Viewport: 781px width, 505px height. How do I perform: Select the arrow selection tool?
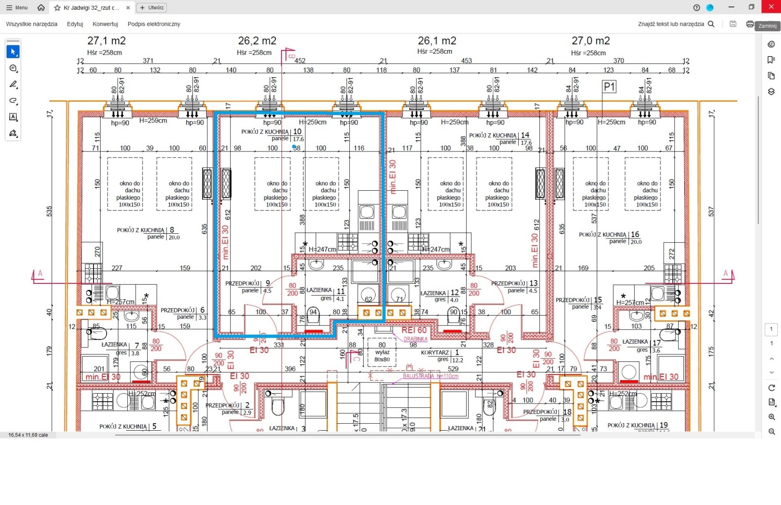point(13,52)
